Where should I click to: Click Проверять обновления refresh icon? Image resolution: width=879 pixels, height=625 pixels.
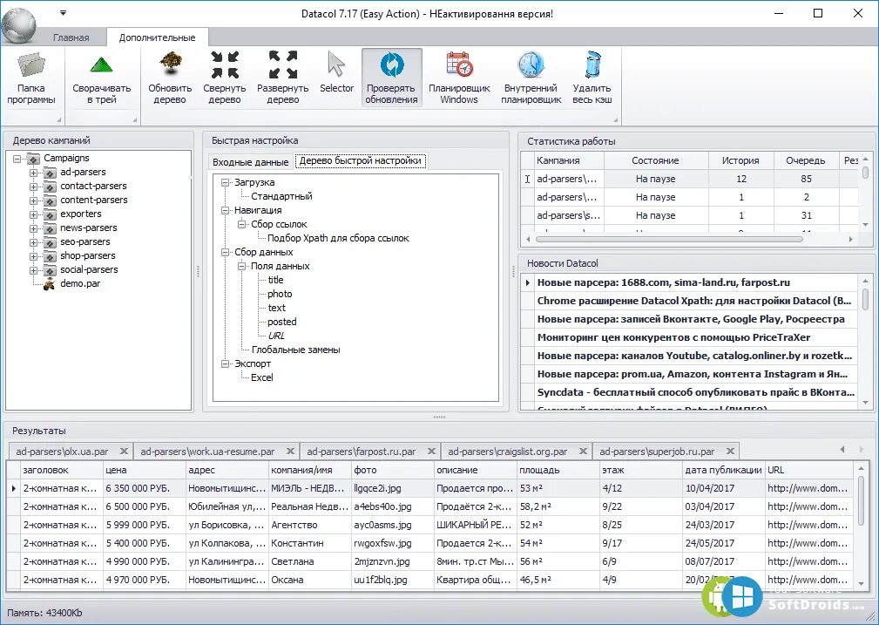pyautogui.click(x=392, y=64)
